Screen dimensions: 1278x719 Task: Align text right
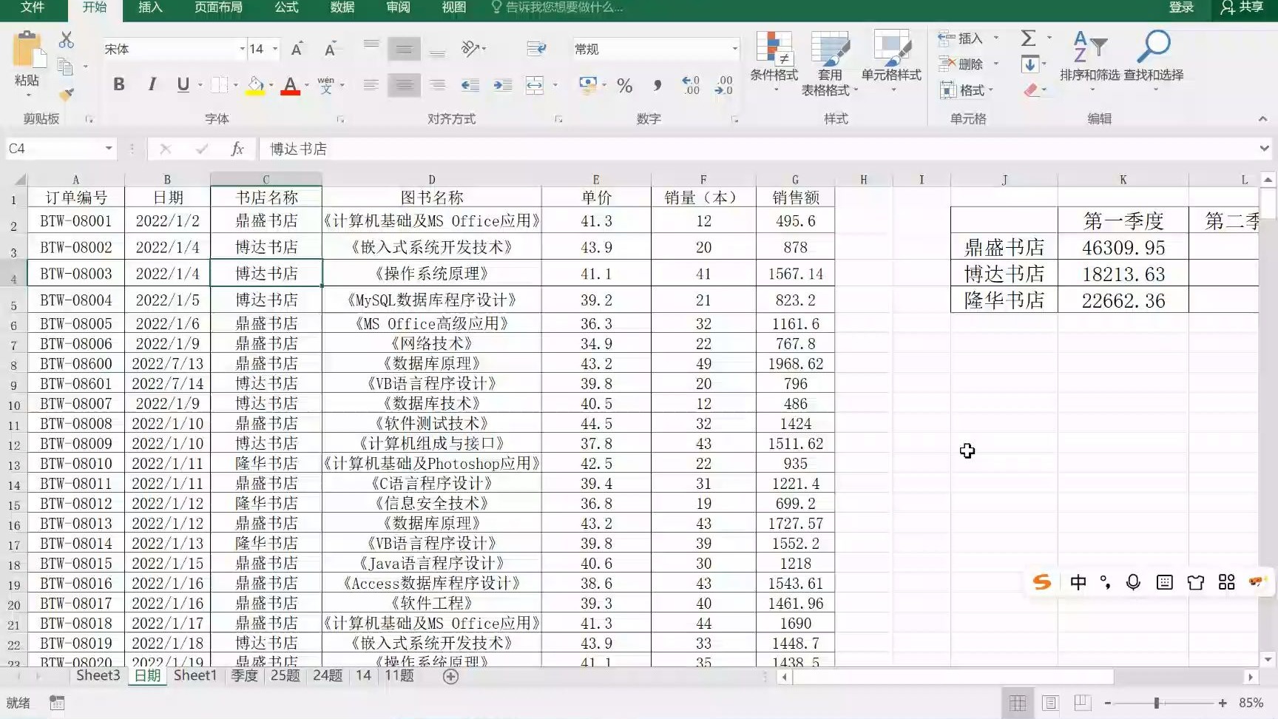point(437,85)
